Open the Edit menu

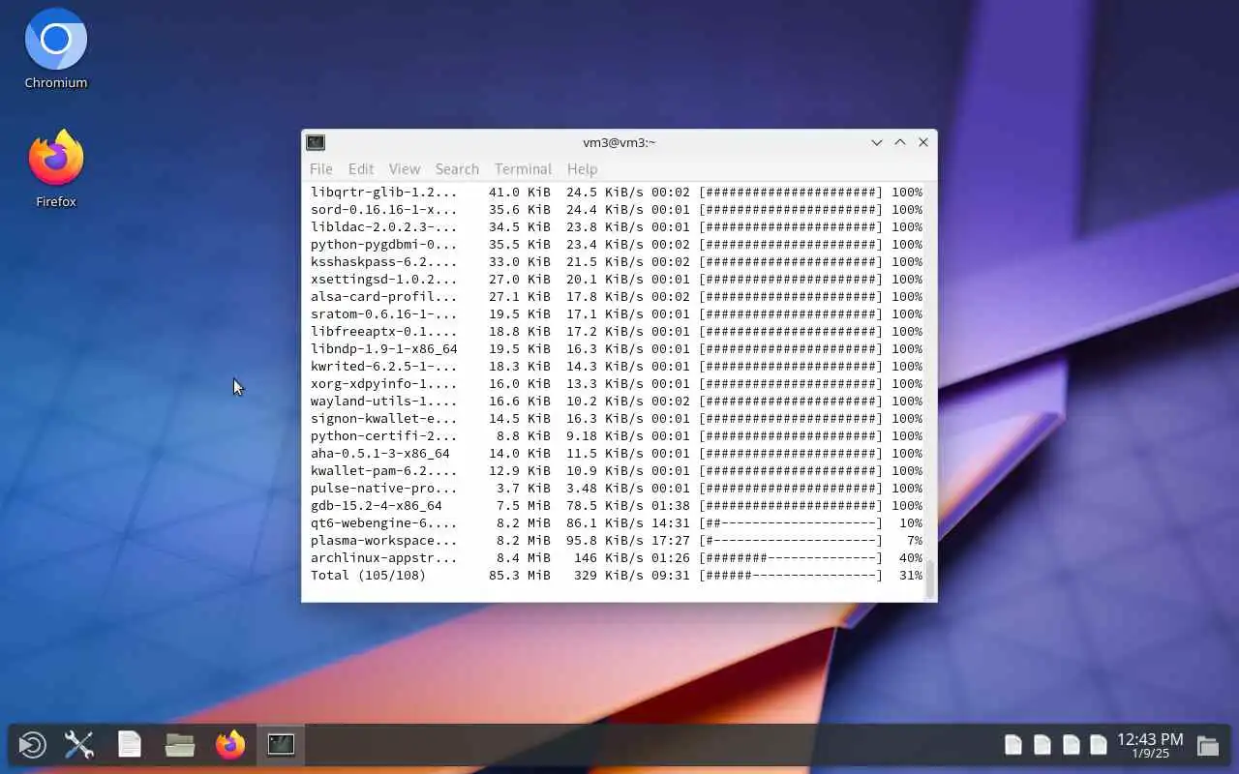pos(361,168)
